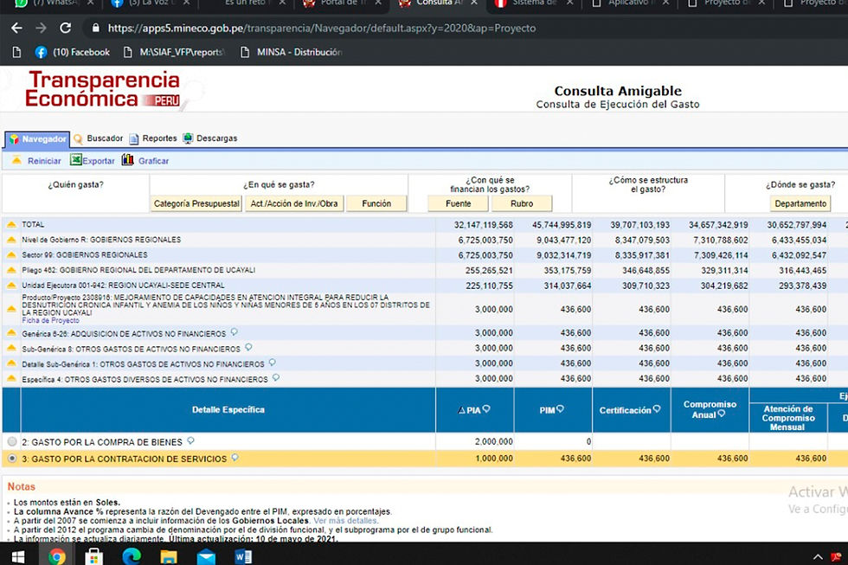This screenshot has width=848, height=565.
Task: Show hidden system tray icons
Action: pos(818,557)
